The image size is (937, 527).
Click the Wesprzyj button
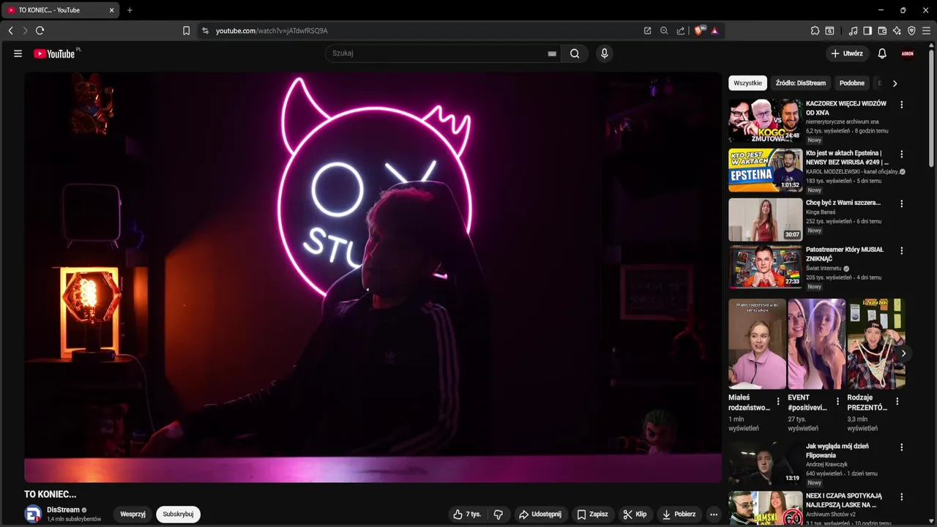132,515
